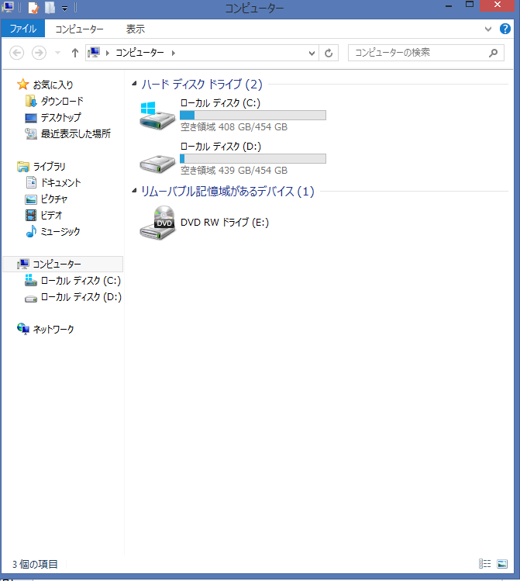This screenshot has width=520, height=581.
Task: Click the picture icon beside ピクチャ
Action: 31,199
